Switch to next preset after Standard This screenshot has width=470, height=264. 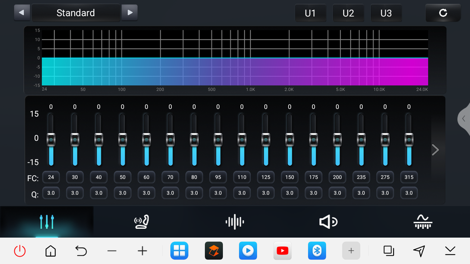(x=129, y=13)
